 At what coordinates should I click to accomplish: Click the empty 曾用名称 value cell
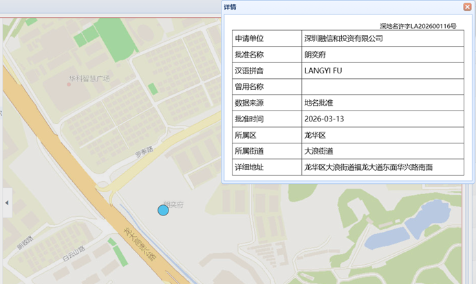(x=382, y=86)
